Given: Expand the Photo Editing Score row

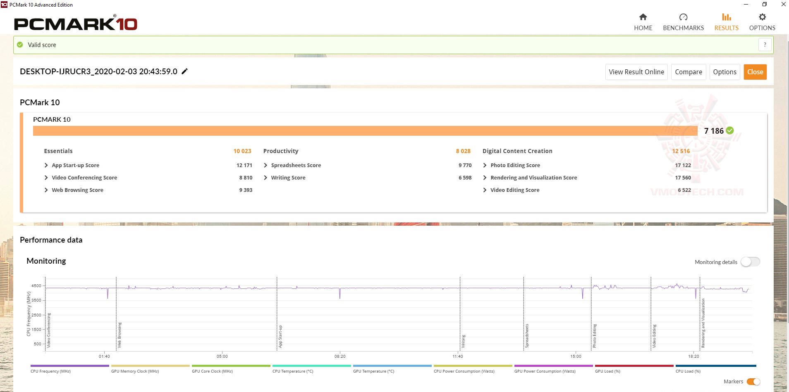Looking at the screenshot, I should click(x=485, y=165).
